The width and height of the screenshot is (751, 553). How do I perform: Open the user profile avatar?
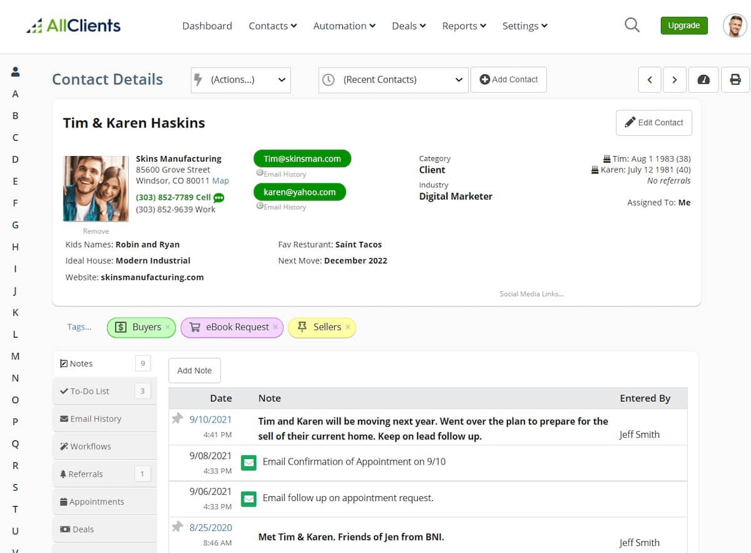pos(735,26)
